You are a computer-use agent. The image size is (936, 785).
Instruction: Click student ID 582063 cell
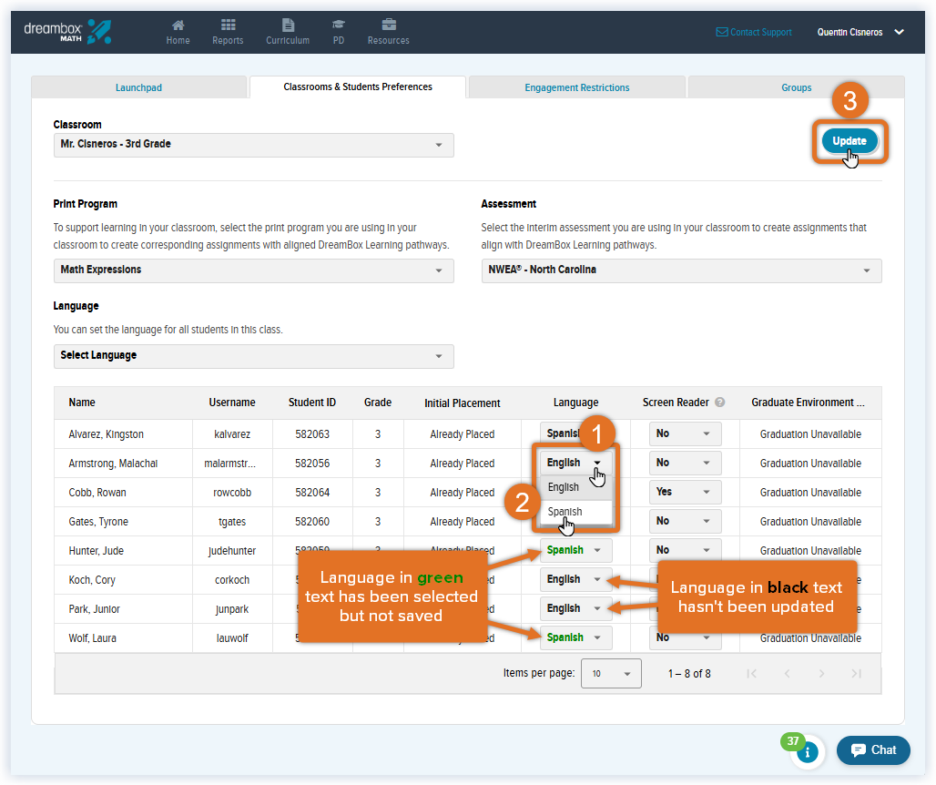click(312, 434)
